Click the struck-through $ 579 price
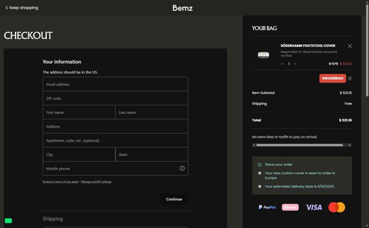The height and width of the screenshot is (228, 369). [333, 64]
